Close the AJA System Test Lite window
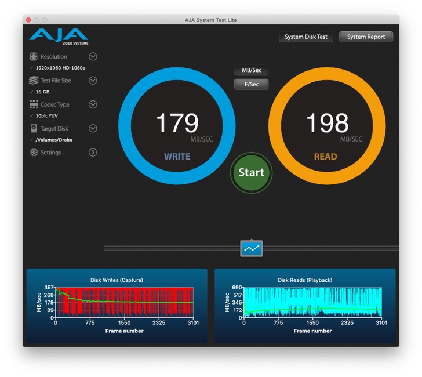The width and height of the screenshot is (422, 377). [28, 20]
